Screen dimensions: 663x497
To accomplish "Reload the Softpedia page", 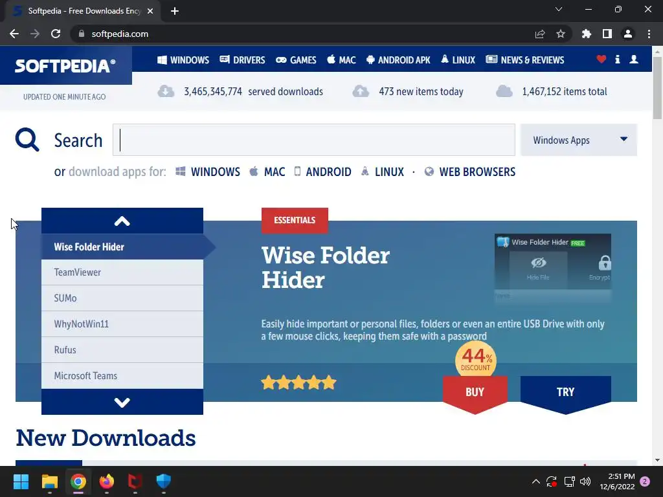I will [x=56, y=34].
